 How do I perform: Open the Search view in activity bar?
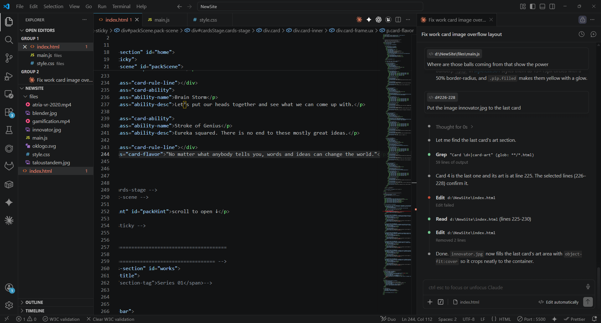click(x=9, y=40)
